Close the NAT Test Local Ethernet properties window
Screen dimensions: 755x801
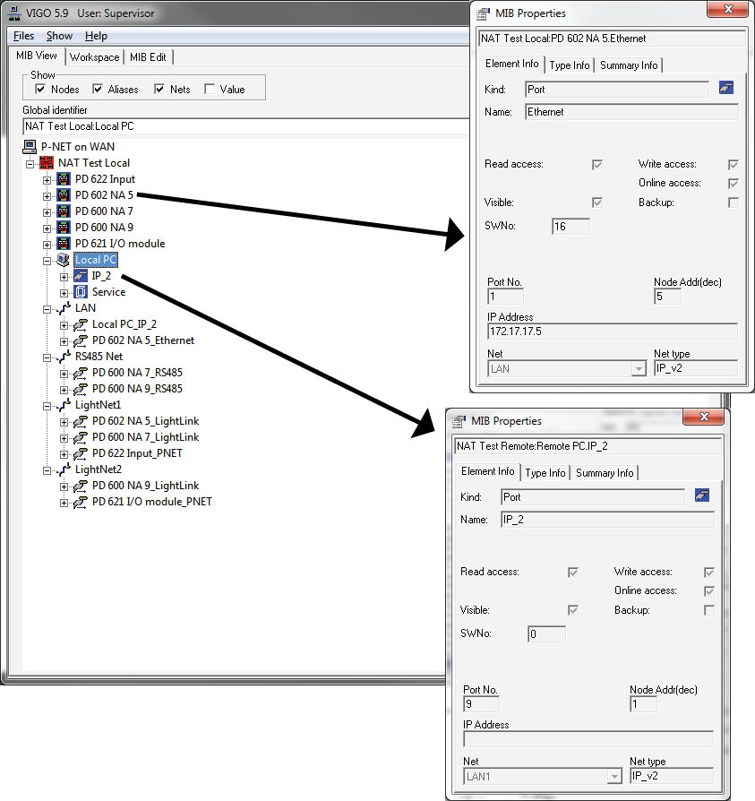coord(728,9)
